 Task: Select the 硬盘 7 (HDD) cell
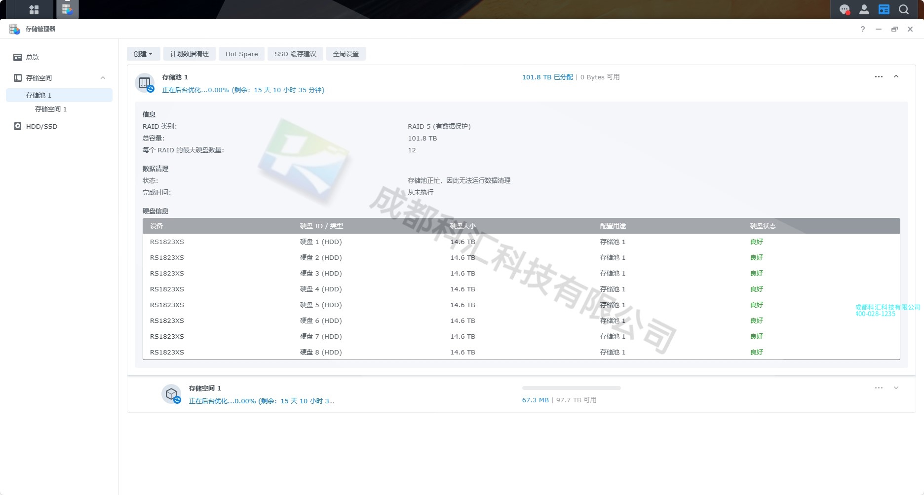click(321, 336)
